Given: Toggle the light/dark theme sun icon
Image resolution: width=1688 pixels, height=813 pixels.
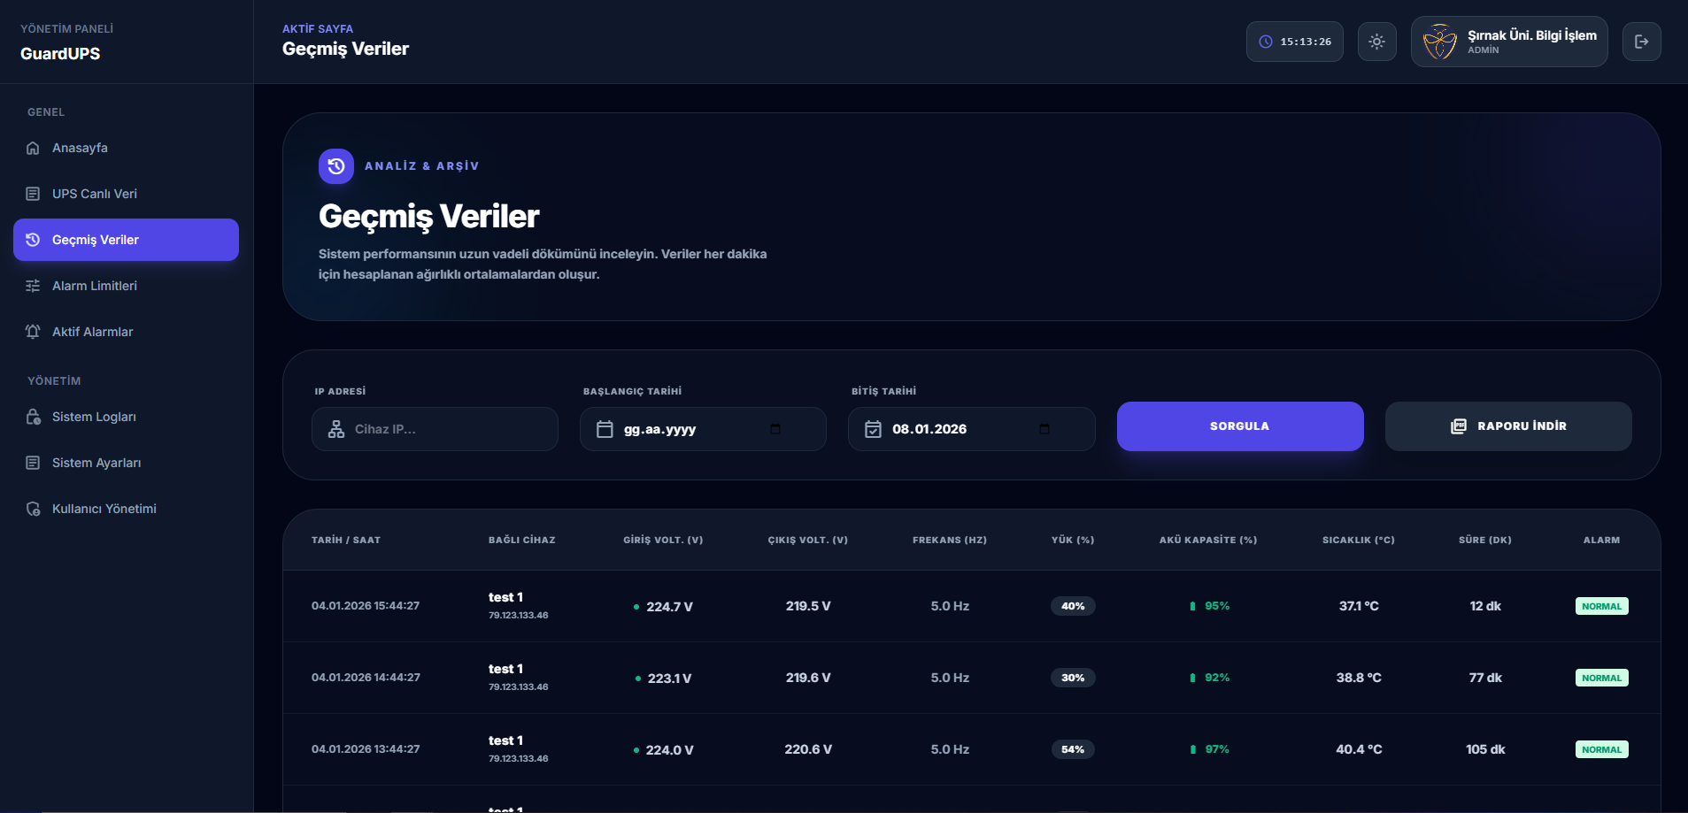Looking at the screenshot, I should (1376, 42).
